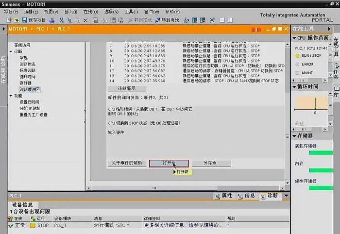340x234 pixels.
Task: Select the 设置日时间 tree item
Action: (30, 102)
